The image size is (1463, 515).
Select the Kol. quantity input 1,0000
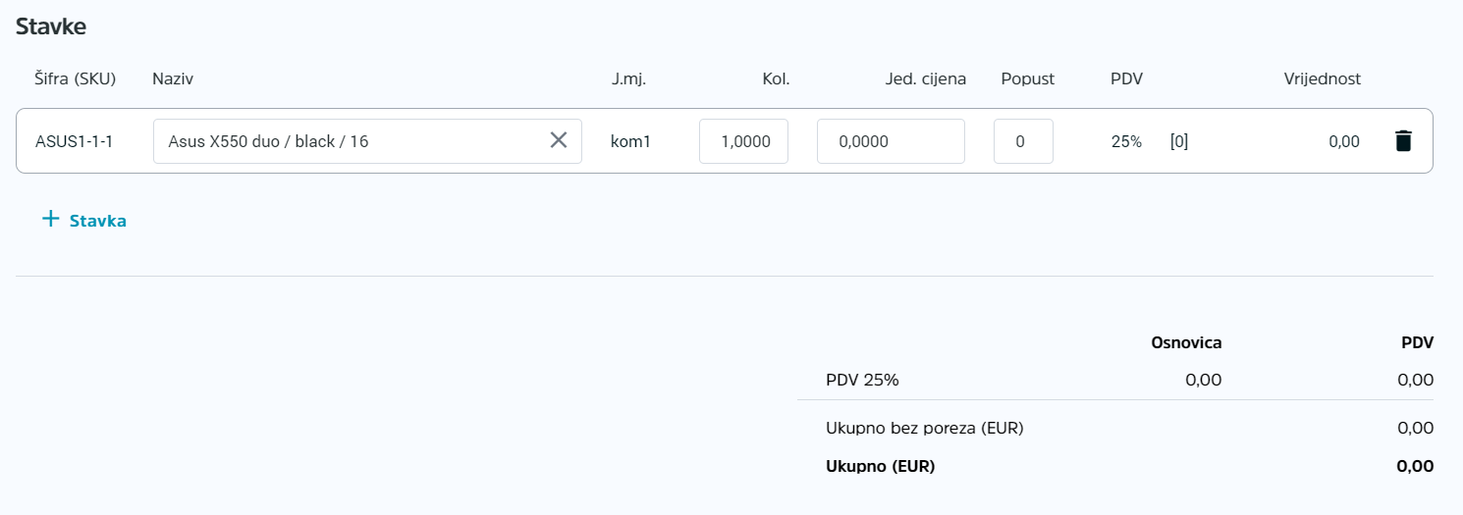[x=743, y=141]
